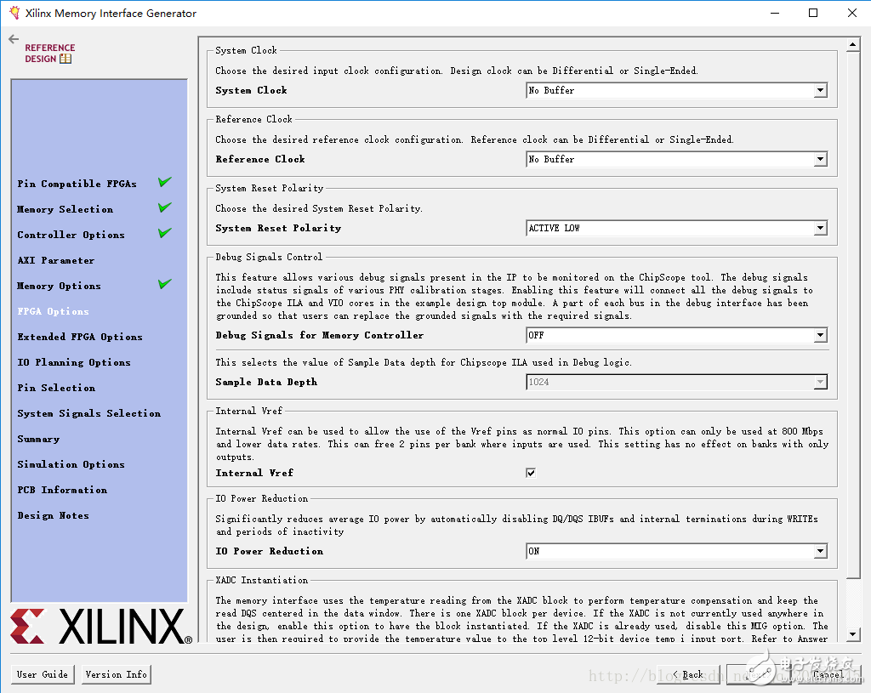871x693 pixels.
Task: Click the scrollbar up arrow in options panel
Action: (853, 45)
